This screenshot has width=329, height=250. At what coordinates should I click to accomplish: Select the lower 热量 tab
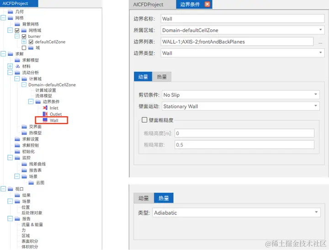(x=164, y=198)
